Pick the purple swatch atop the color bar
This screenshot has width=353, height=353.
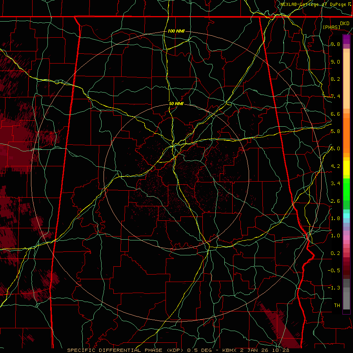click(x=346, y=39)
